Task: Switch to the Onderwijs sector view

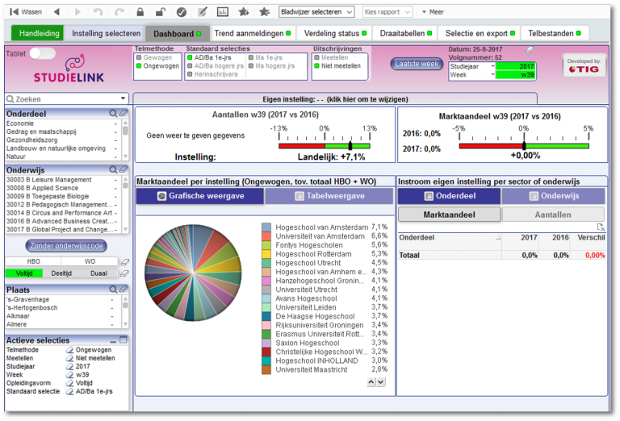Action: 554,196
